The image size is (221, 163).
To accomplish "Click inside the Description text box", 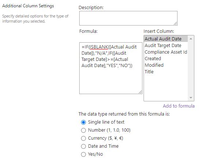I will [x=128, y=18].
